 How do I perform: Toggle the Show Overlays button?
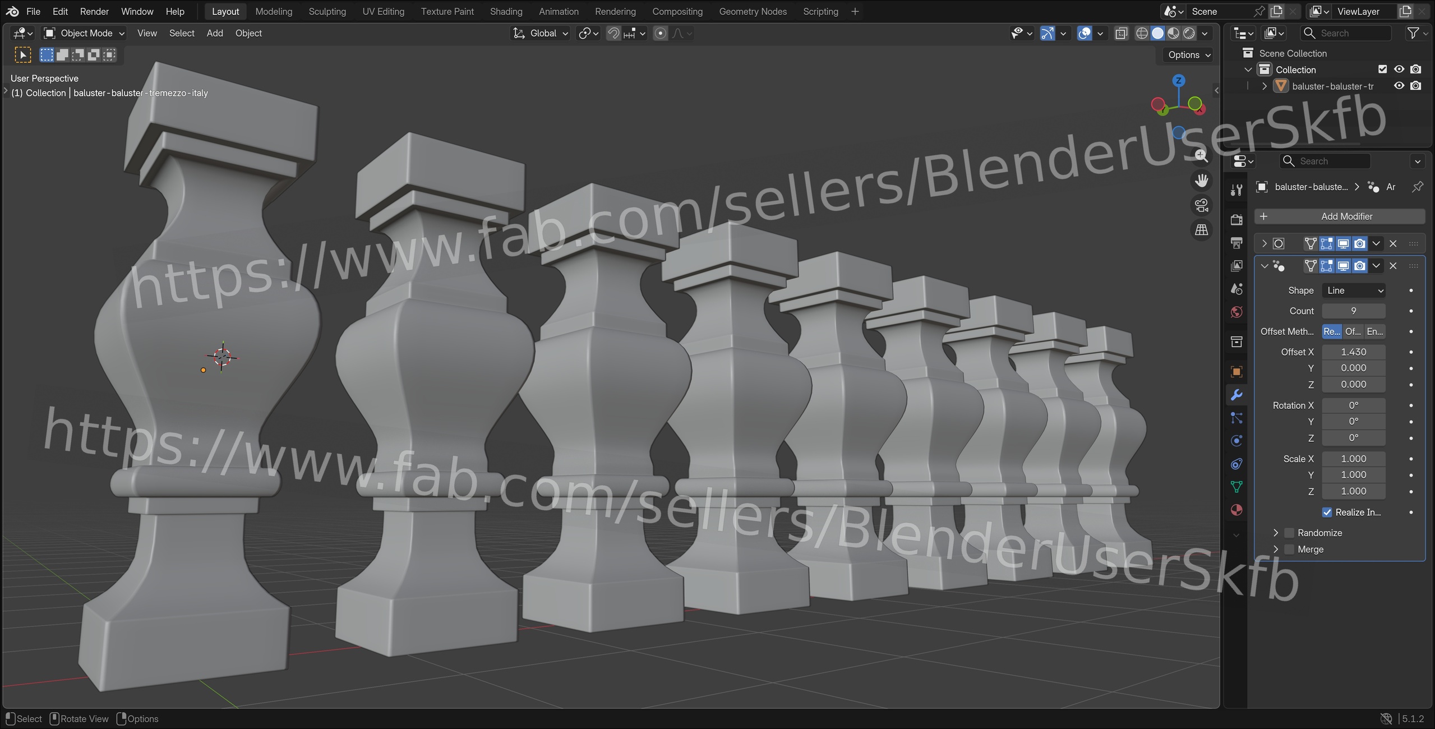(x=1085, y=34)
